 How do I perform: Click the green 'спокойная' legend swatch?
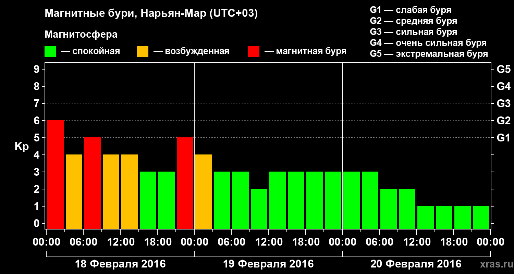point(50,52)
